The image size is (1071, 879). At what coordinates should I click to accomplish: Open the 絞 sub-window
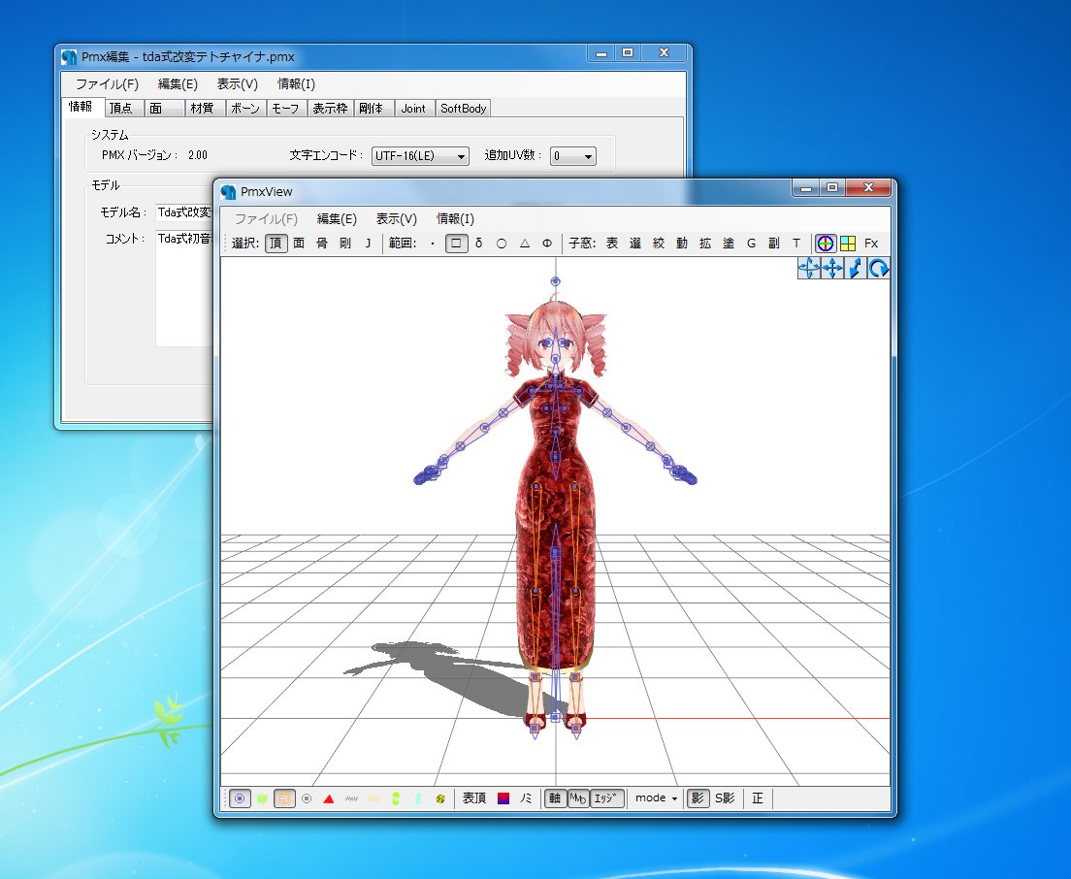coord(659,244)
